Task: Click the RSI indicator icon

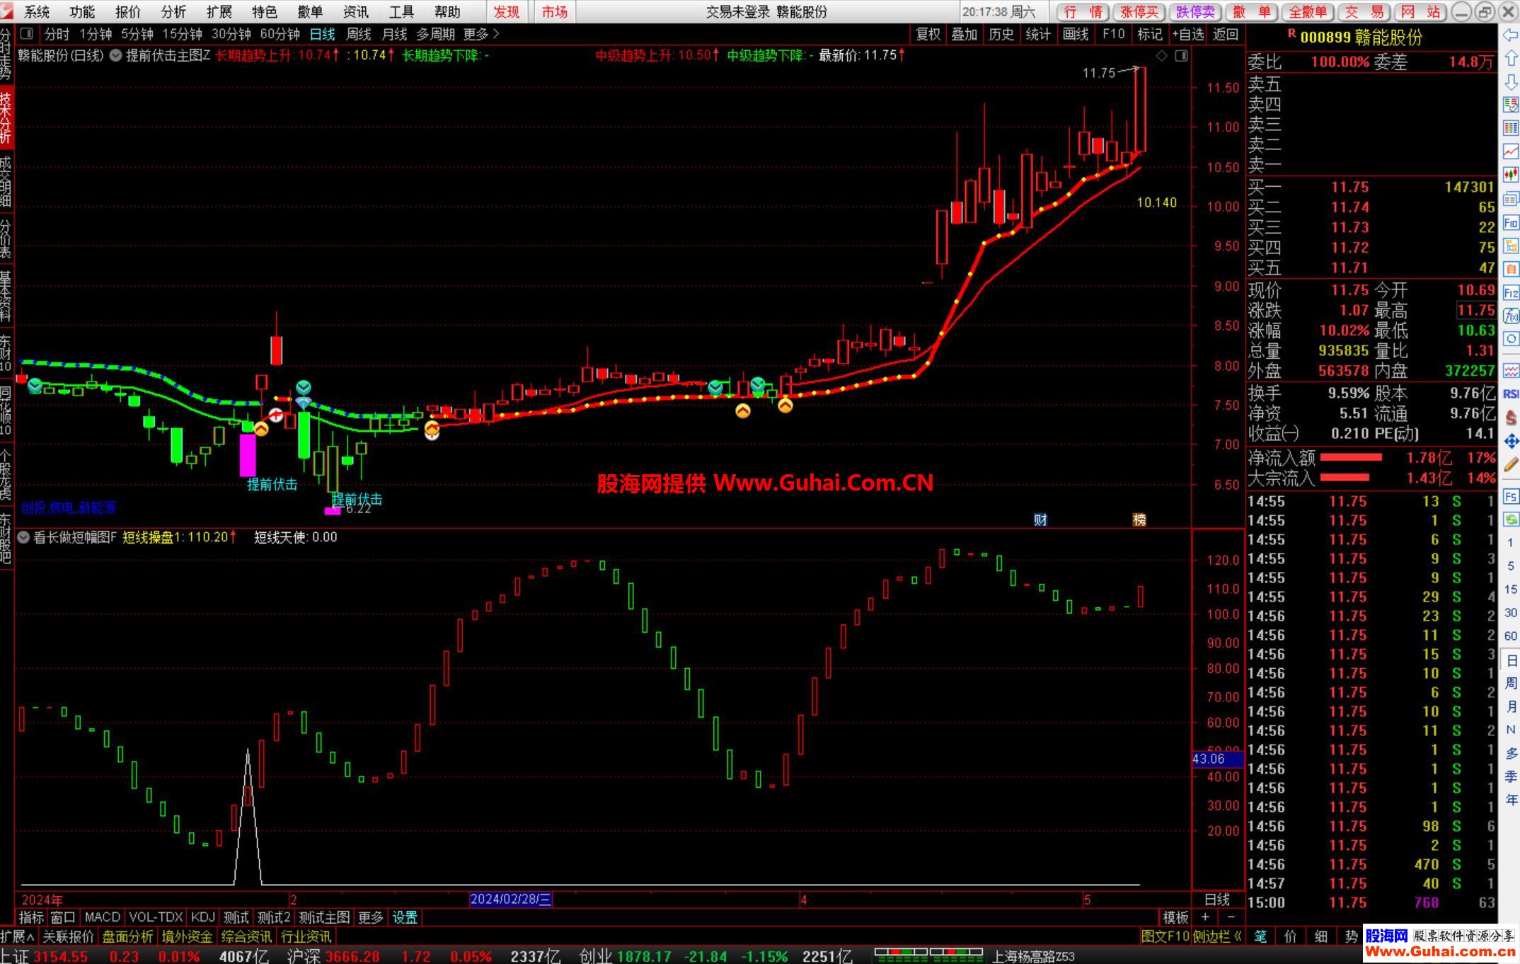Action: pos(1511,394)
